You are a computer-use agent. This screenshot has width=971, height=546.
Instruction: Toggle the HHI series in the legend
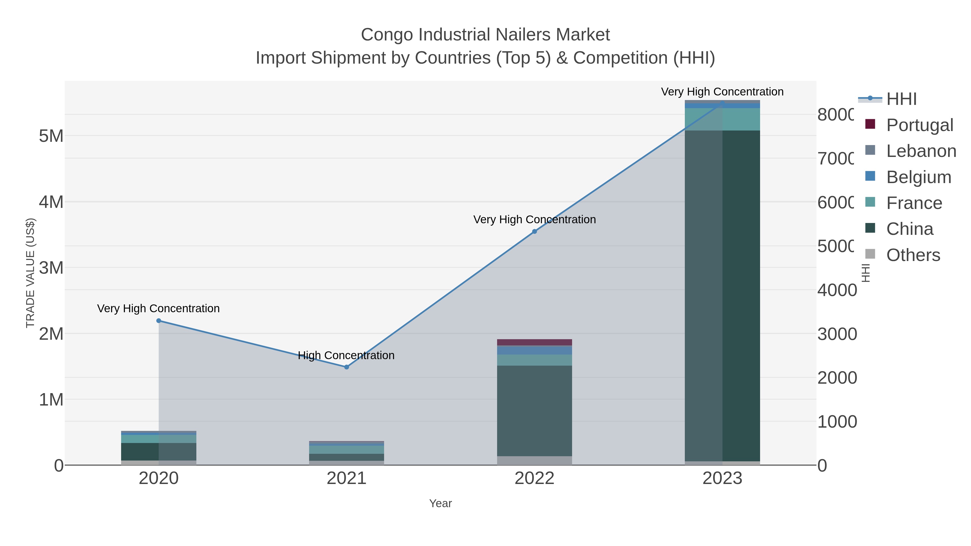tap(887, 99)
